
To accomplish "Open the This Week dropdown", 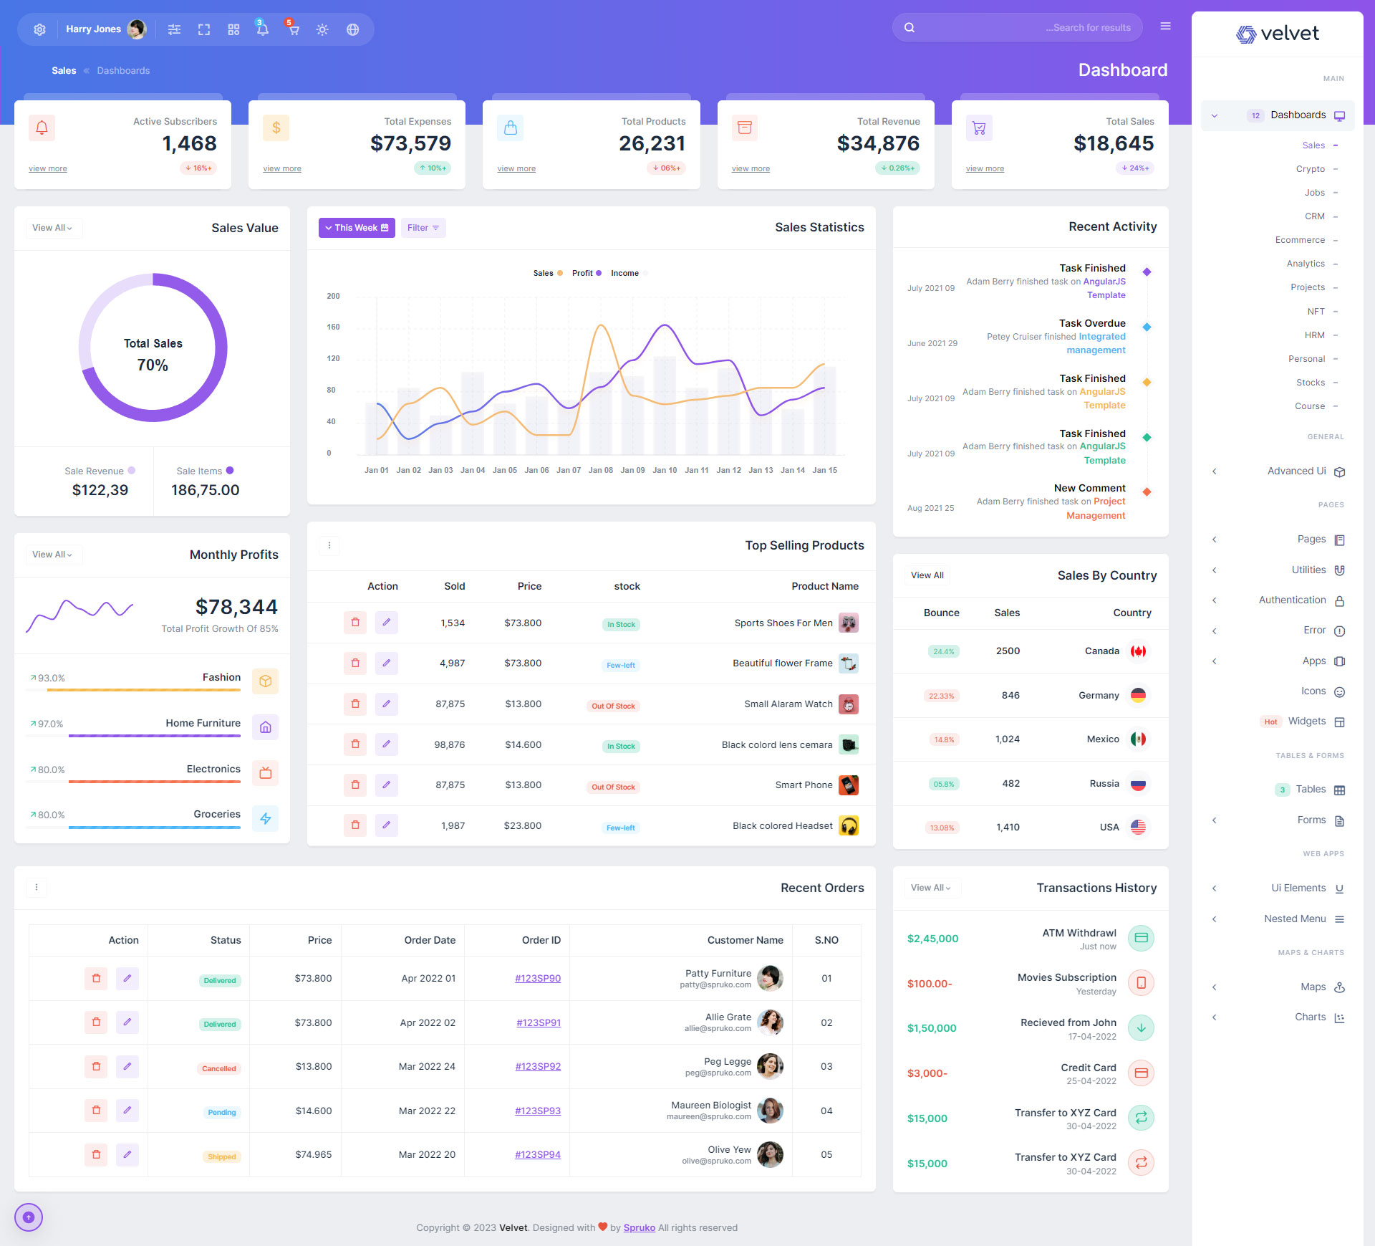I will pyautogui.click(x=357, y=228).
